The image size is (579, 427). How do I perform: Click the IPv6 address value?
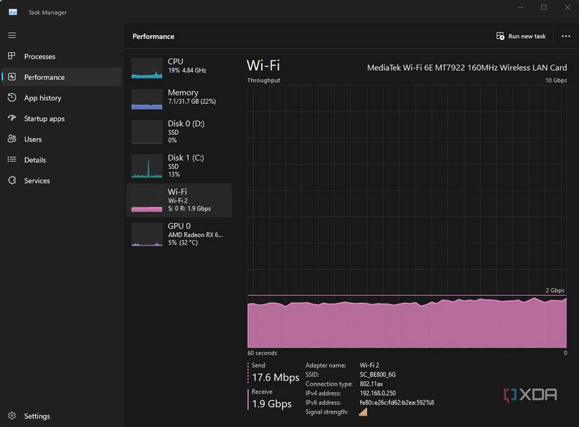tap(397, 402)
